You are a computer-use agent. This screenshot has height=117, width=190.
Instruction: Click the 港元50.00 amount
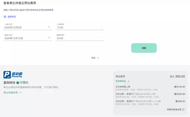(x=180, y=101)
